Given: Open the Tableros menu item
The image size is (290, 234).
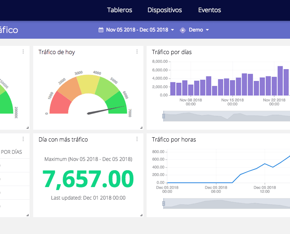Looking at the screenshot, I should click(119, 10).
